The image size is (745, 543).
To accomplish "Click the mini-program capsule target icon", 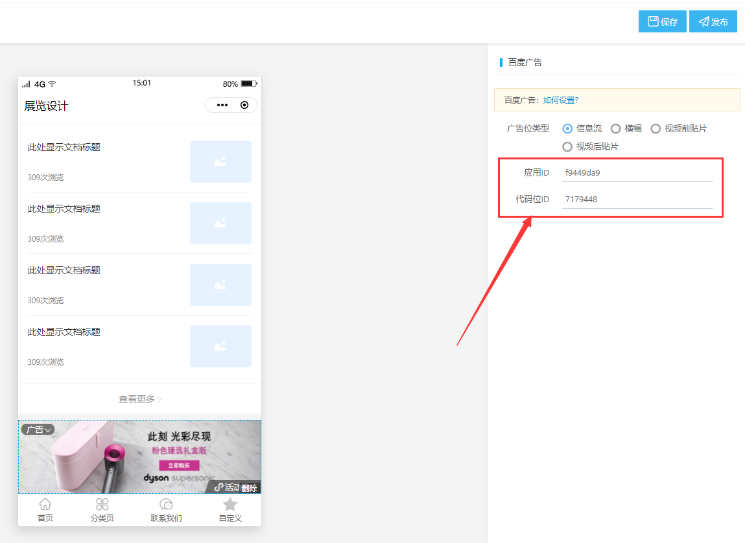I will 244,105.
